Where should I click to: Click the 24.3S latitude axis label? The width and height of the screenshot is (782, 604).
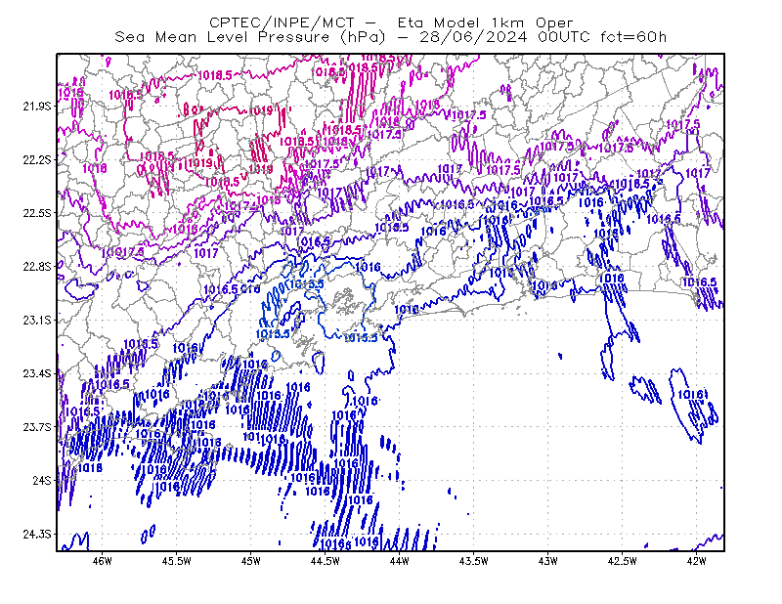(37, 535)
